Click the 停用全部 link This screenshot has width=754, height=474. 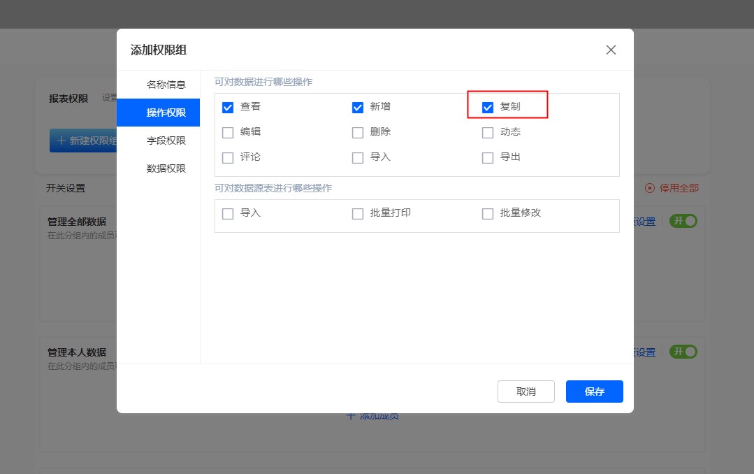click(x=672, y=188)
